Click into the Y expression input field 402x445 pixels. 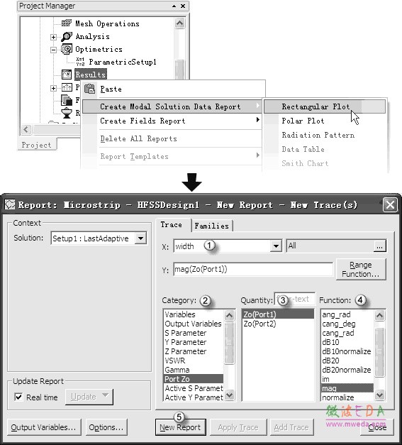point(253,269)
